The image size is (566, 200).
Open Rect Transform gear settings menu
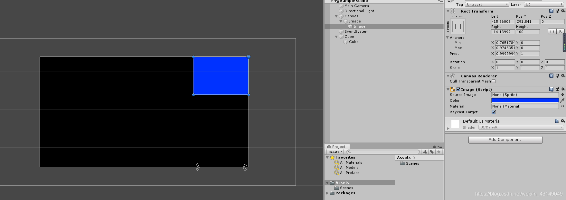tap(563, 11)
